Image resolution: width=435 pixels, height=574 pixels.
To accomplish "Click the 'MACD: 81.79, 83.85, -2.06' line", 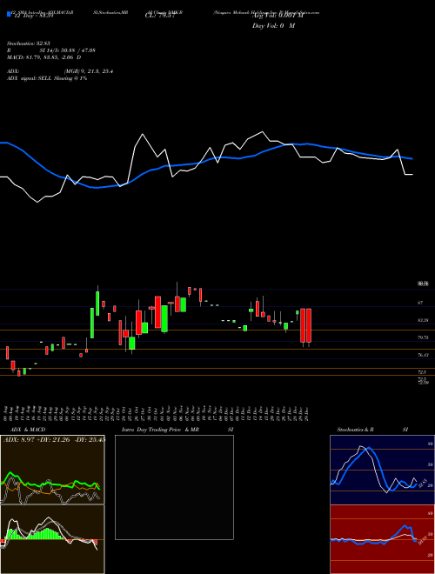I will coord(41,57).
